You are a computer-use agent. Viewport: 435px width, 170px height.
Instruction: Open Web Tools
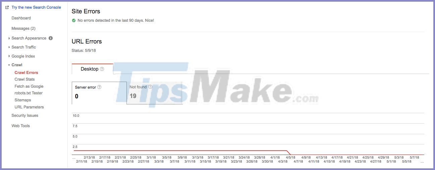click(21, 126)
